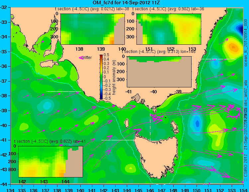Click the -38 latitude axis label
249x192 pixels.
coord(4,96)
